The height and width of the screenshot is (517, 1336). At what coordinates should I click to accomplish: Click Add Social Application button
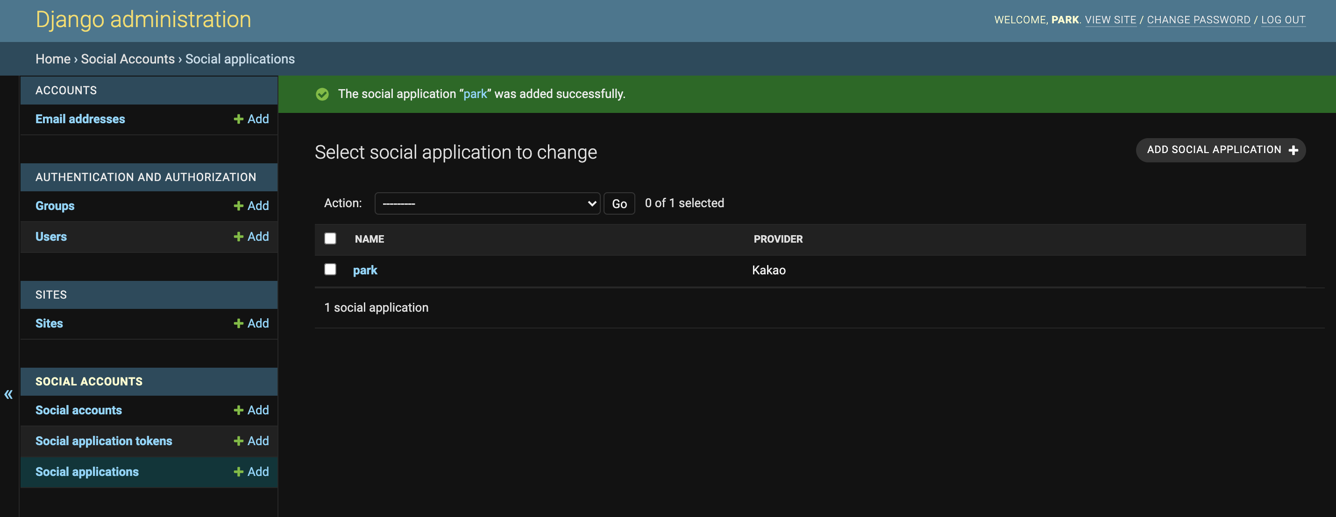click(1220, 150)
